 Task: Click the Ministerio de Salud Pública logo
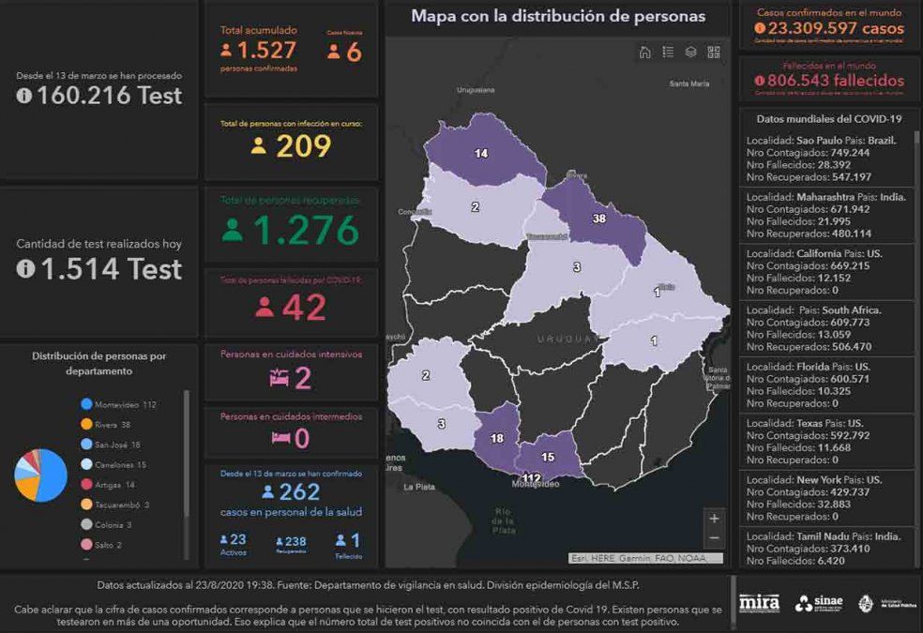click(878, 603)
